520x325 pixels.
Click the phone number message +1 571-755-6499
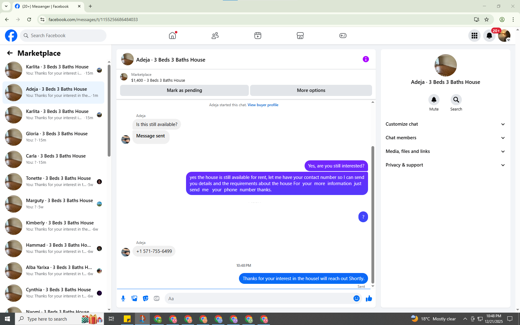(x=154, y=251)
